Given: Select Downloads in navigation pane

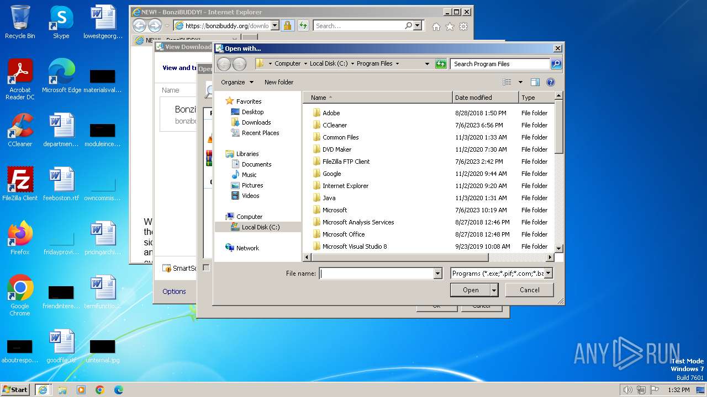Looking at the screenshot, I should (256, 122).
